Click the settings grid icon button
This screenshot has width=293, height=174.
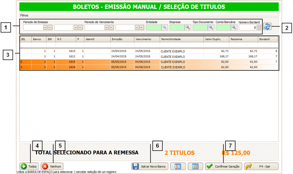click(x=195, y=166)
